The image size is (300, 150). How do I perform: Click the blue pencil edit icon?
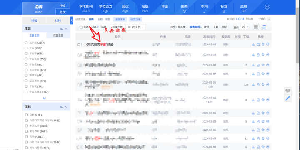(288, 98)
